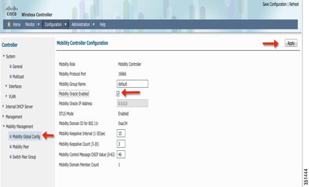This screenshot has height=187, width=309.
Task: Click bullet icon beside Mobility Global Config
Action: pyautogui.click(x=10, y=137)
